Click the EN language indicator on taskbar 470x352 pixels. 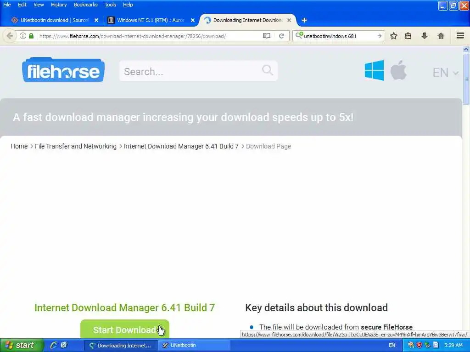point(392,345)
